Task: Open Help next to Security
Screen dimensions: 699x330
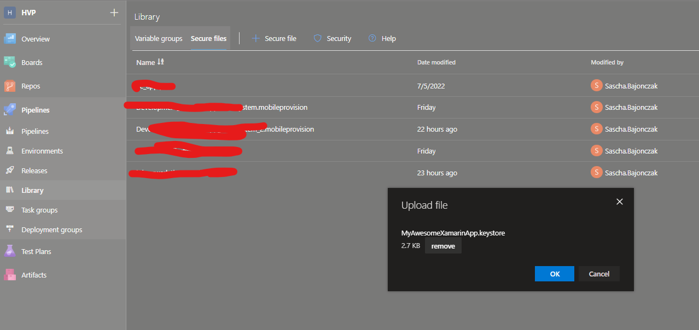Action: click(x=382, y=38)
